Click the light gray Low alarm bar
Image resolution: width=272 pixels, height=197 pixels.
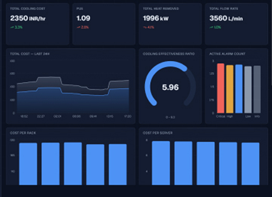[248, 90]
